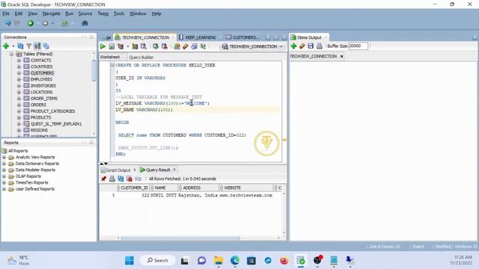The width and height of the screenshot is (479, 269).
Task: Expand the ORDERS table node
Action: [19, 105]
